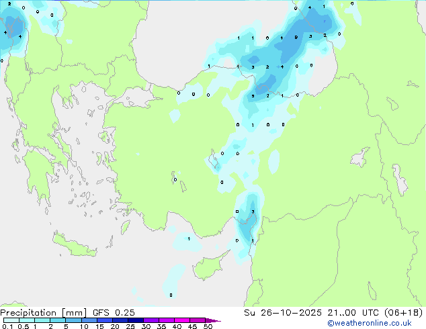The image size is (426, 329).
Task: Pick the 40–45 mm magenta swatch
Action: pyautogui.click(x=182, y=320)
